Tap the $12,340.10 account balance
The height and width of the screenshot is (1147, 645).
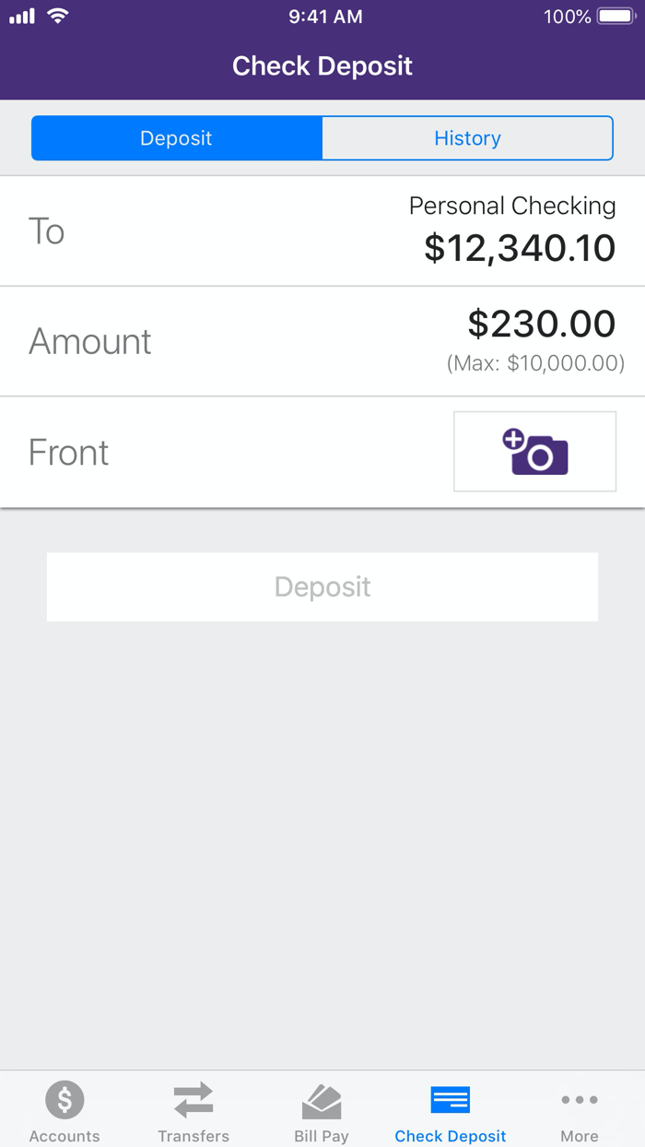pos(519,247)
